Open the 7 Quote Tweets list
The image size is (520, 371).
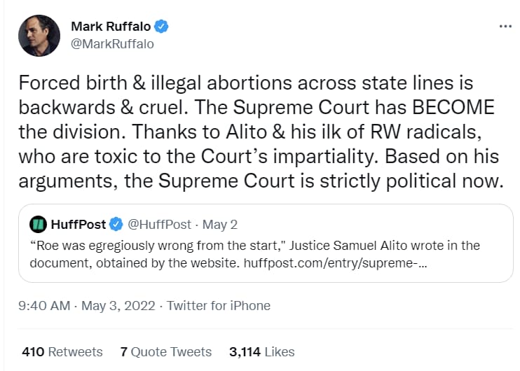166,352
